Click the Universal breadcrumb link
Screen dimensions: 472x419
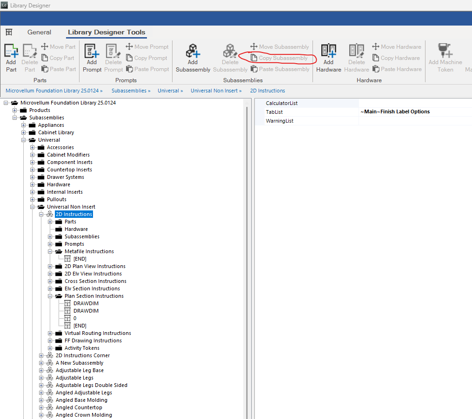coord(168,91)
